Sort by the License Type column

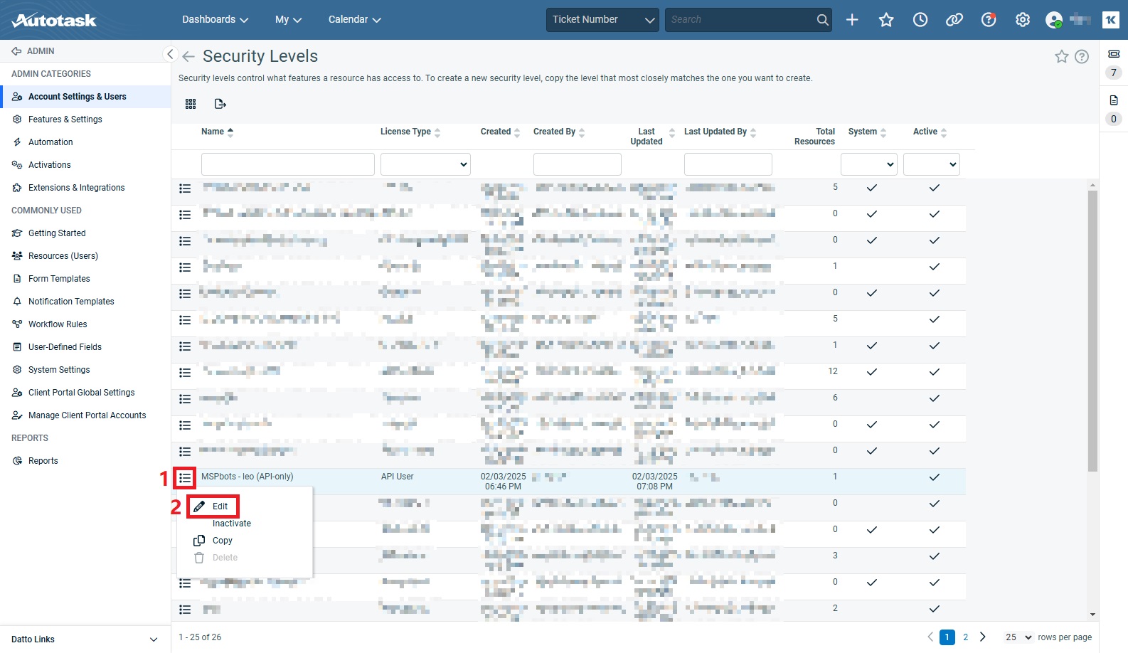pyautogui.click(x=410, y=132)
